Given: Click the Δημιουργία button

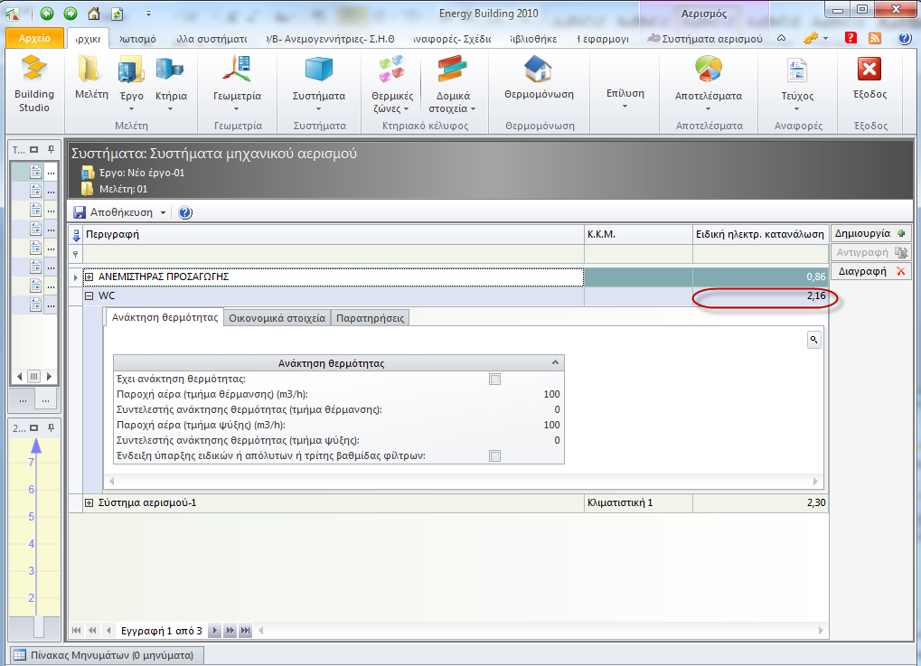Looking at the screenshot, I should tap(869, 233).
